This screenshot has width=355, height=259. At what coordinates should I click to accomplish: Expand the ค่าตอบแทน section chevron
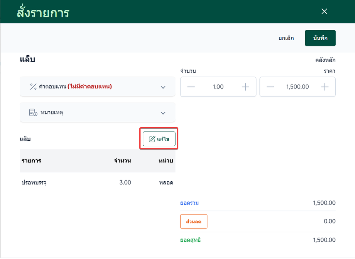coord(163,87)
